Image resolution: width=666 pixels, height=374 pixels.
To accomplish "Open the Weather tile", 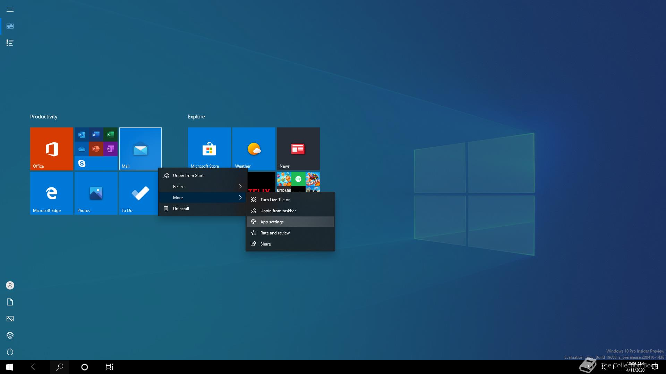I will pos(254,148).
